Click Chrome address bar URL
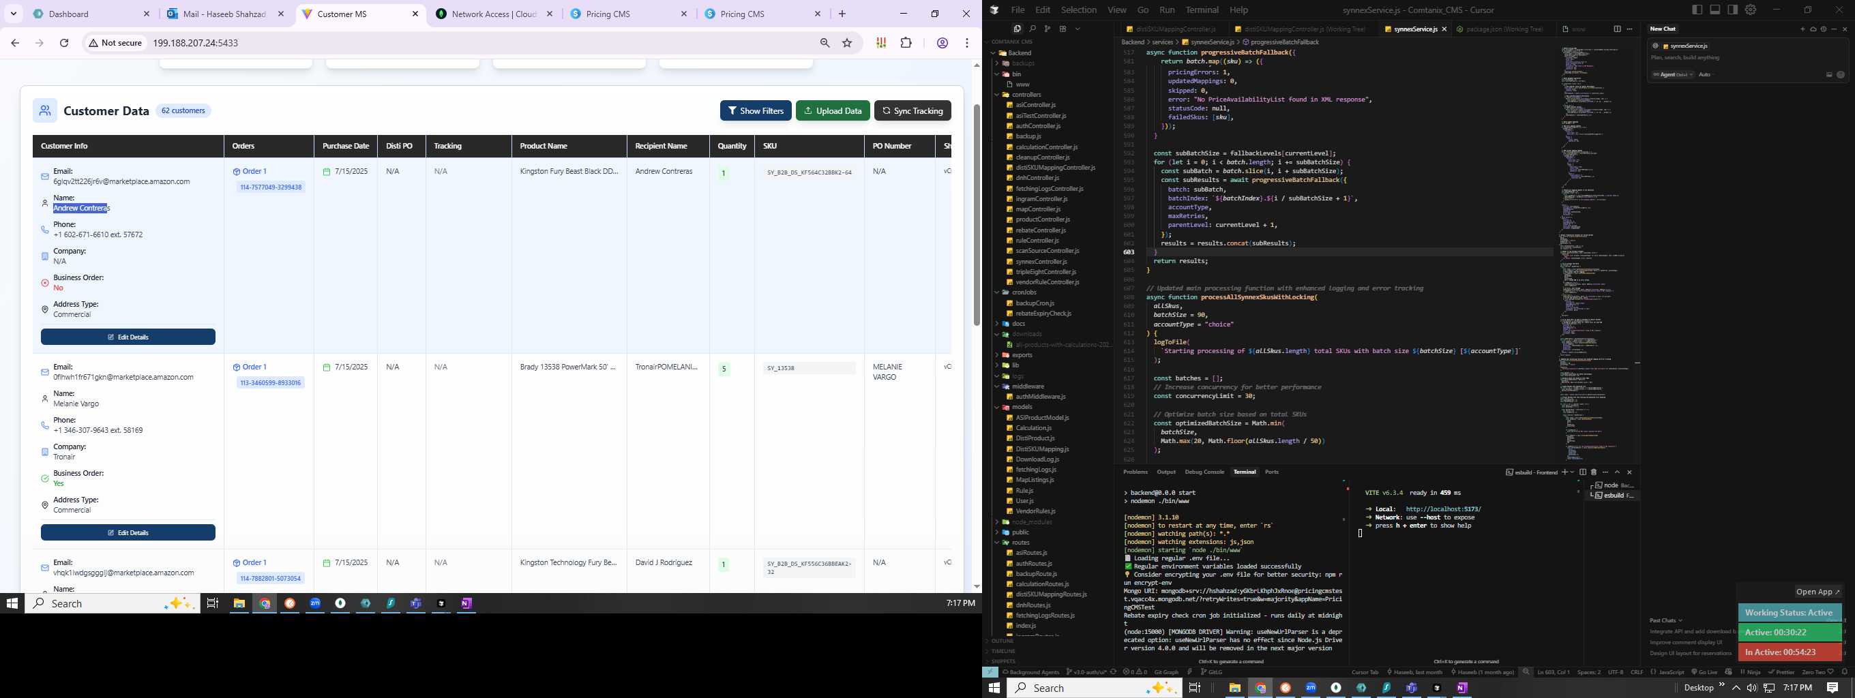 click(195, 43)
